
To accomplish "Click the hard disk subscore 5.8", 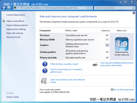I will (107, 58).
